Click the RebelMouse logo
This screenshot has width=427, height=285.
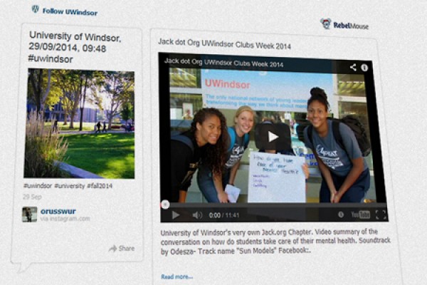click(344, 24)
